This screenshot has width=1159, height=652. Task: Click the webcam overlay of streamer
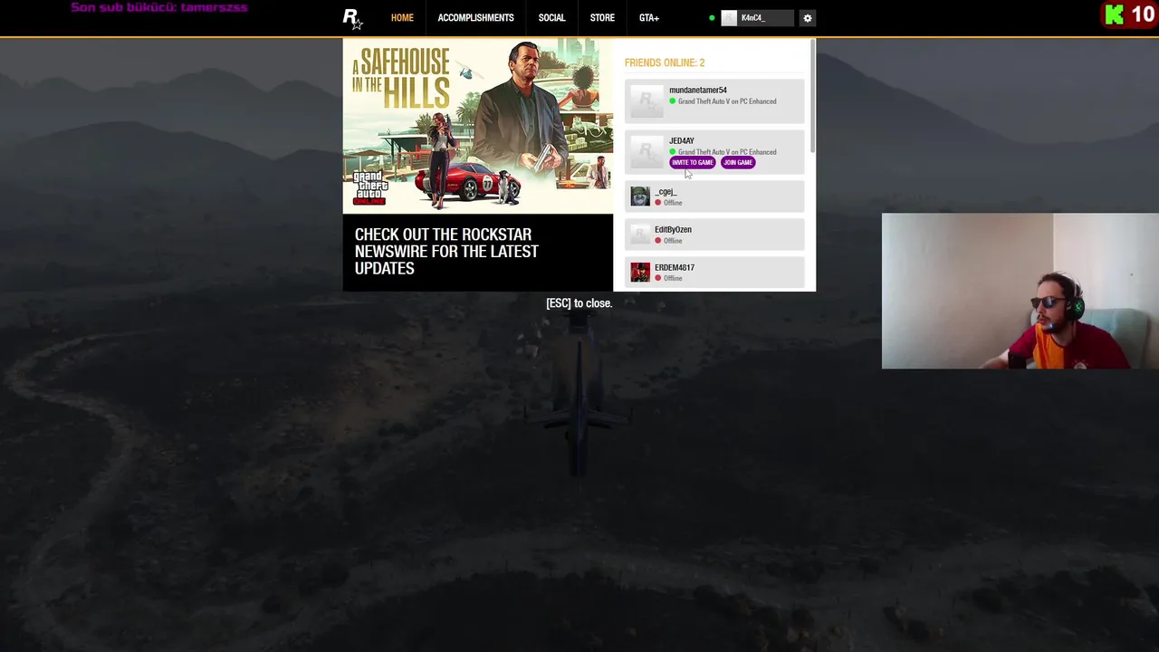tap(1020, 292)
